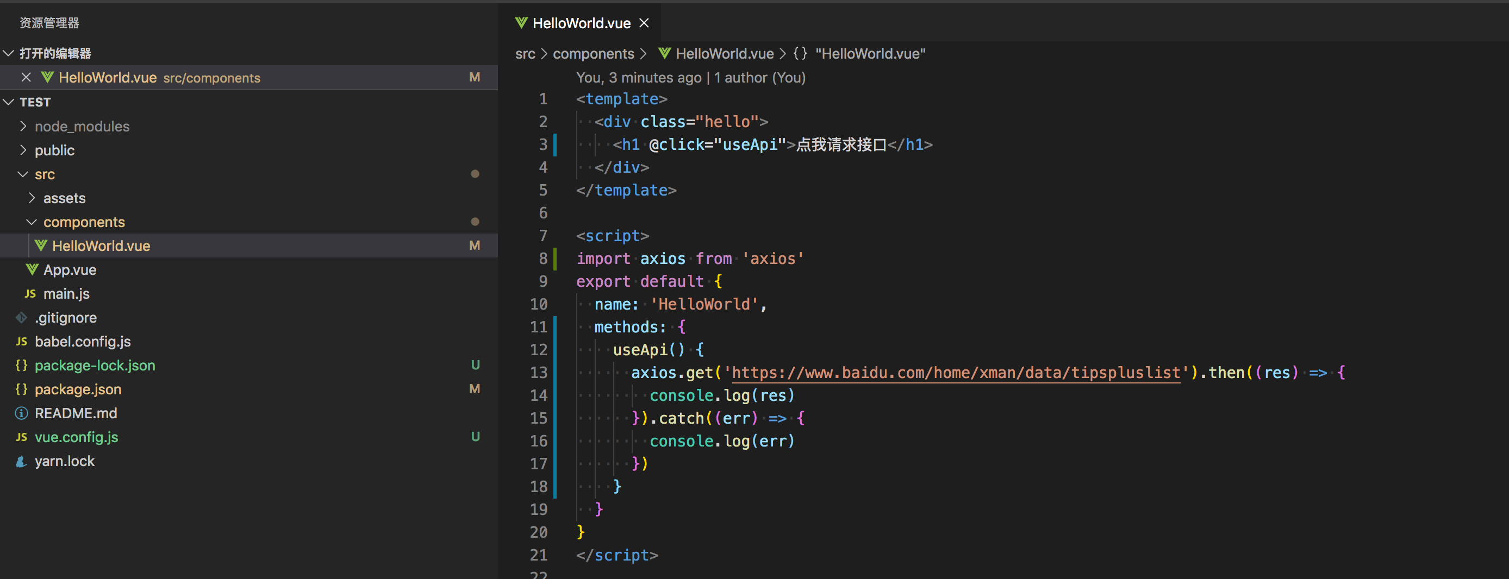Viewport: 1509px width, 579px height.
Task: Collapse the 打开的编辑器 section
Action: [9, 53]
